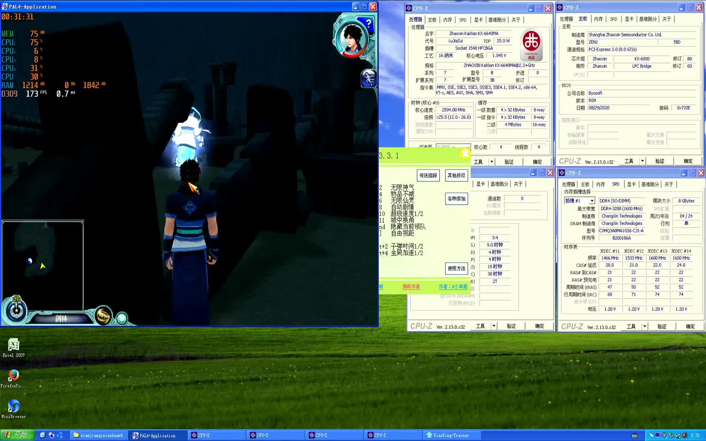Expand 工具 dropdown arrow in mainboard CPU-Z window
Screen dimensions: 706x441
(x=642, y=161)
